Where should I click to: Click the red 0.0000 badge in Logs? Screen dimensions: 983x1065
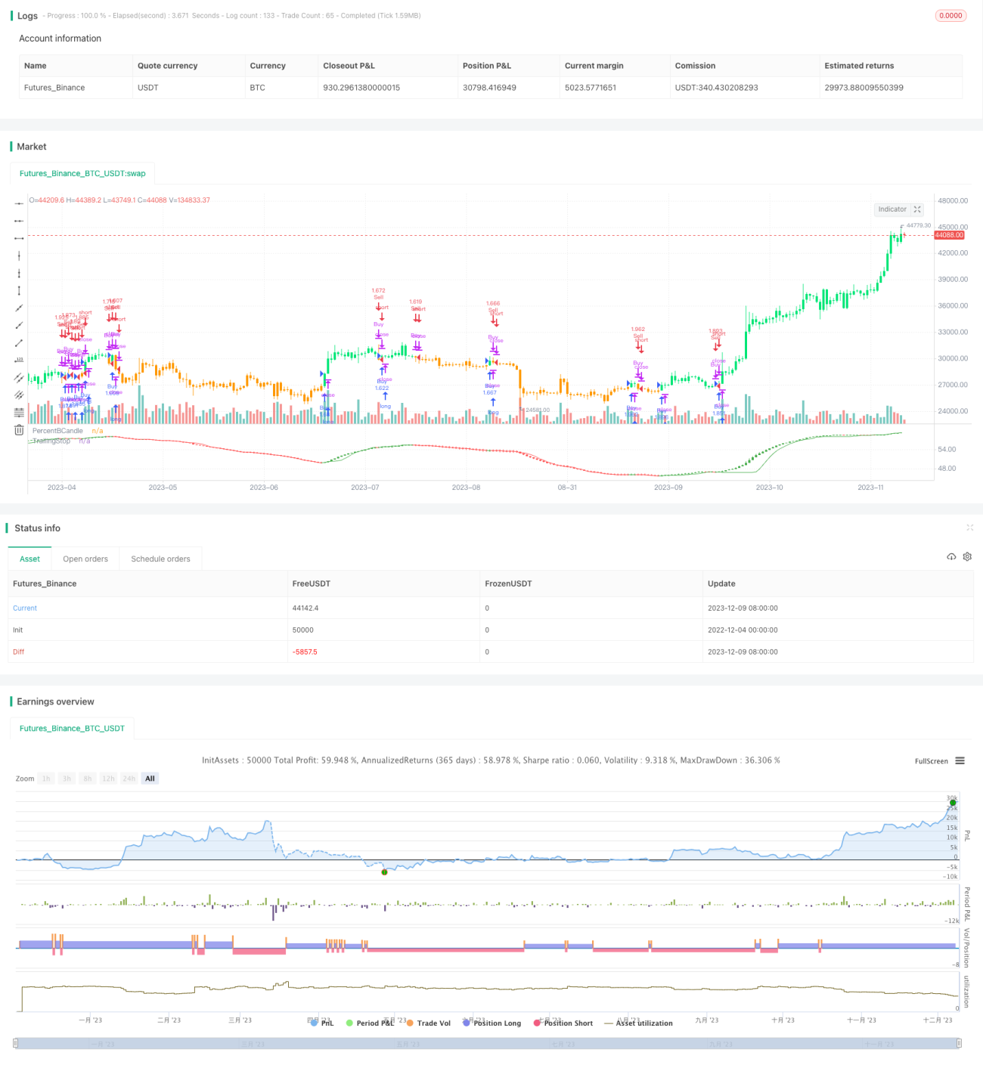(x=950, y=15)
